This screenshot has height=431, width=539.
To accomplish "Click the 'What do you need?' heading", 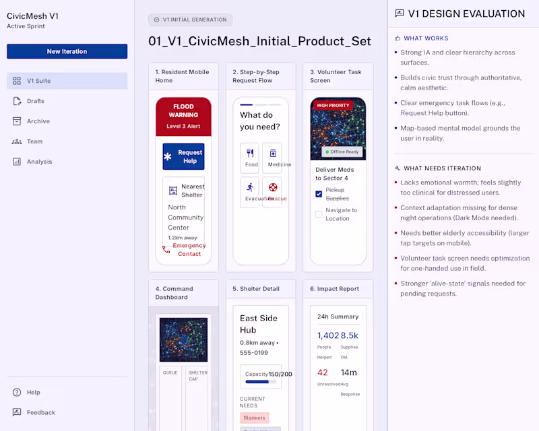I will [x=260, y=121].
